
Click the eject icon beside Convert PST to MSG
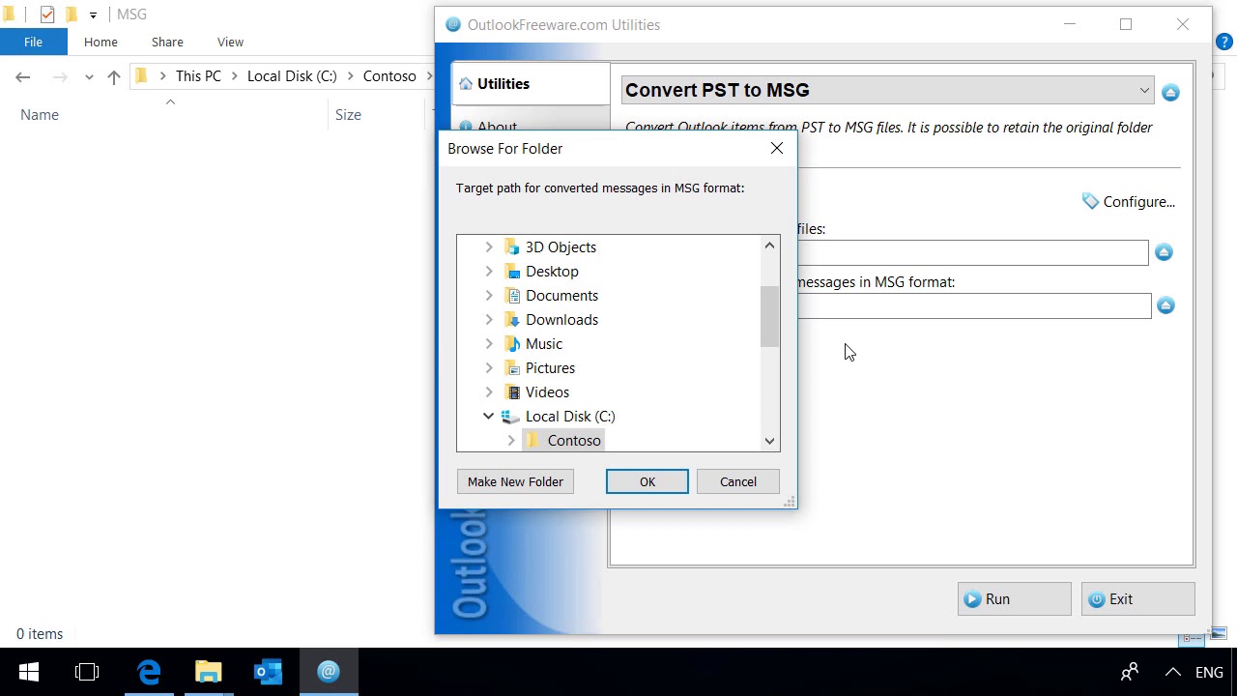click(x=1170, y=93)
